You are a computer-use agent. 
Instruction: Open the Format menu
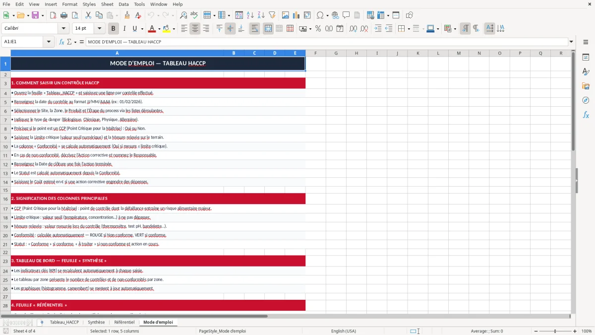(69, 4)
